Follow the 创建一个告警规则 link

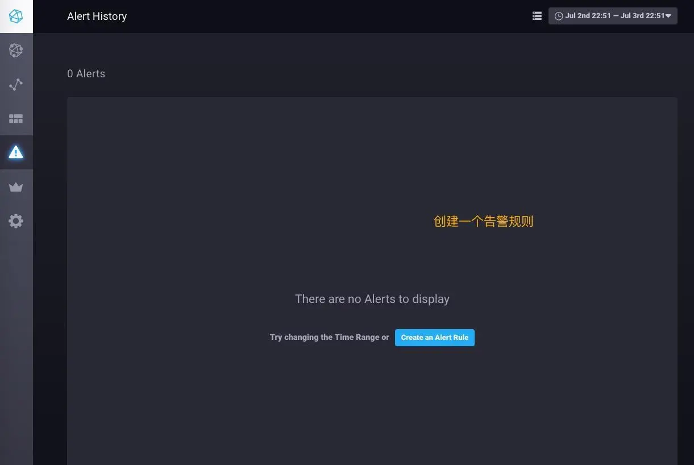point(483,221)
